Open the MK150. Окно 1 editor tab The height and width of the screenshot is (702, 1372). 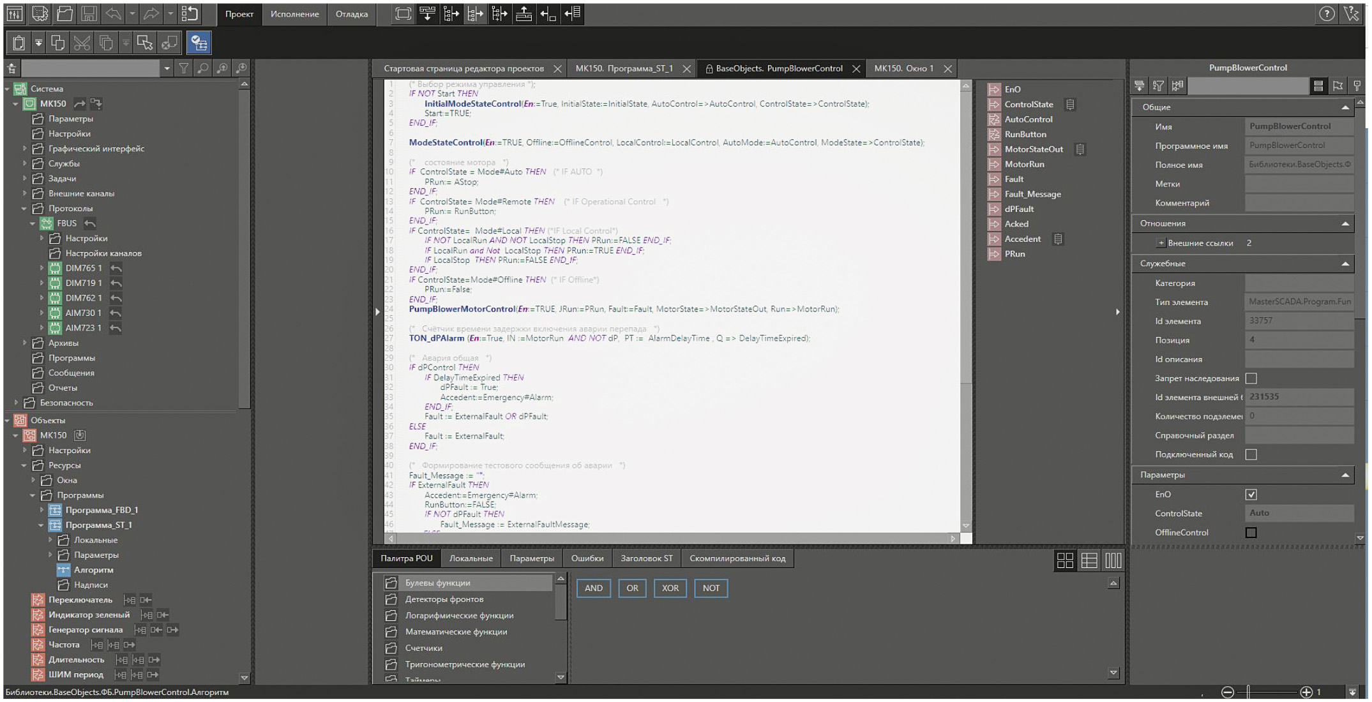click(x=903, y=68)
